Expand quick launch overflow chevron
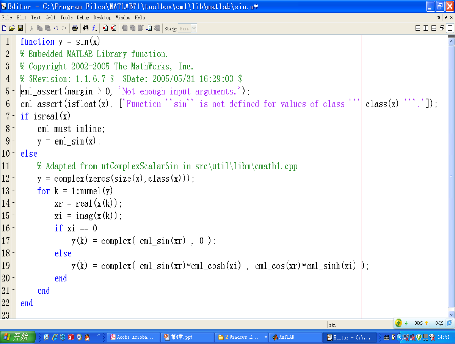Screen dimensions: 455x344 pos(99,335)
